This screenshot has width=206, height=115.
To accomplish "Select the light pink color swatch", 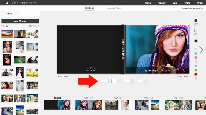I will 196,62.
